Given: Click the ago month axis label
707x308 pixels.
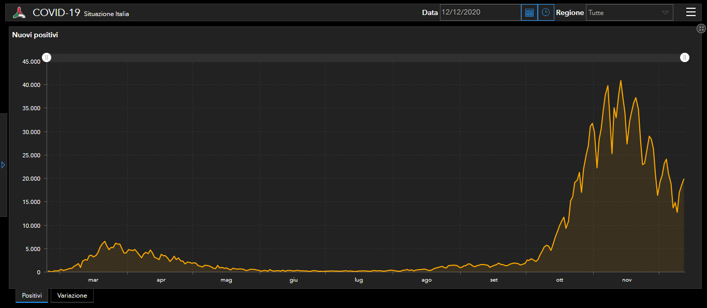Looking at the screenshot, I should point(426,280).
